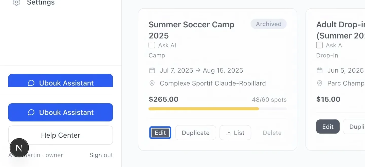Click the yellow spots progress bar
This screenshot has width=365, height=167.
tap(218, 109)
